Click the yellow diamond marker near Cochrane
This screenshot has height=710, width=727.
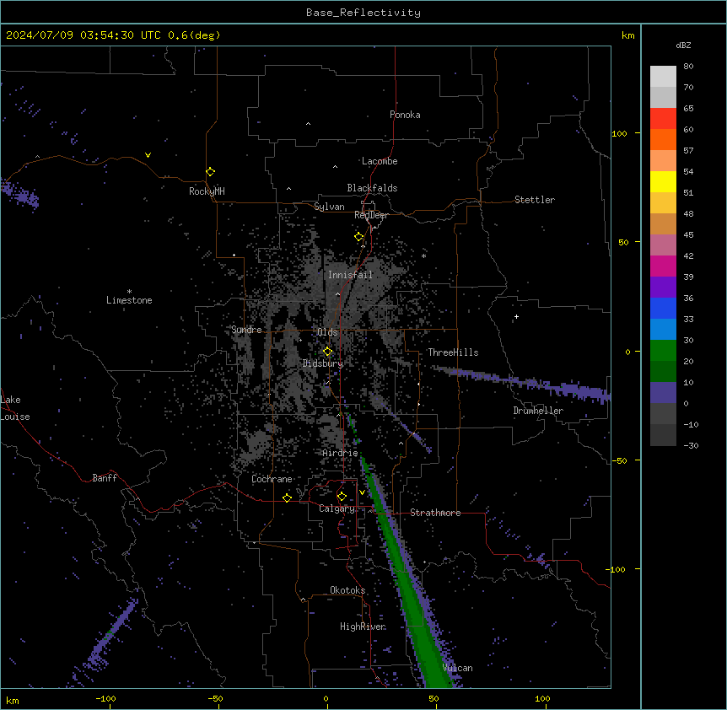click(x=287, y=498)
